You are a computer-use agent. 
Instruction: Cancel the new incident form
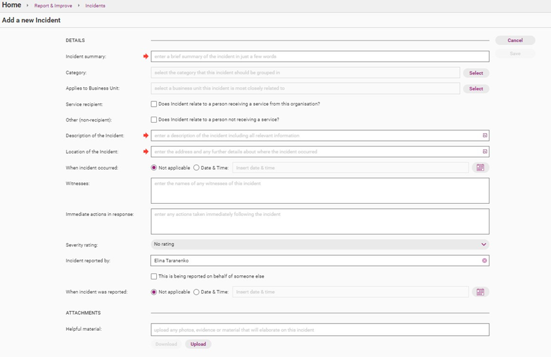coord(514,40)
